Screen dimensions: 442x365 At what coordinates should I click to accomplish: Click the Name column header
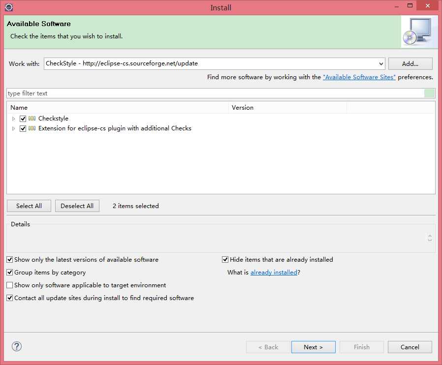click(118, 108)
